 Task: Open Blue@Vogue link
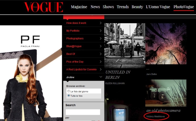coord(74,46)
